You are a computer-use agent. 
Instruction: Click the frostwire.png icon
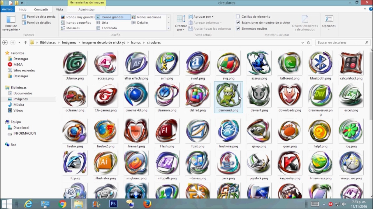(228, 131)
